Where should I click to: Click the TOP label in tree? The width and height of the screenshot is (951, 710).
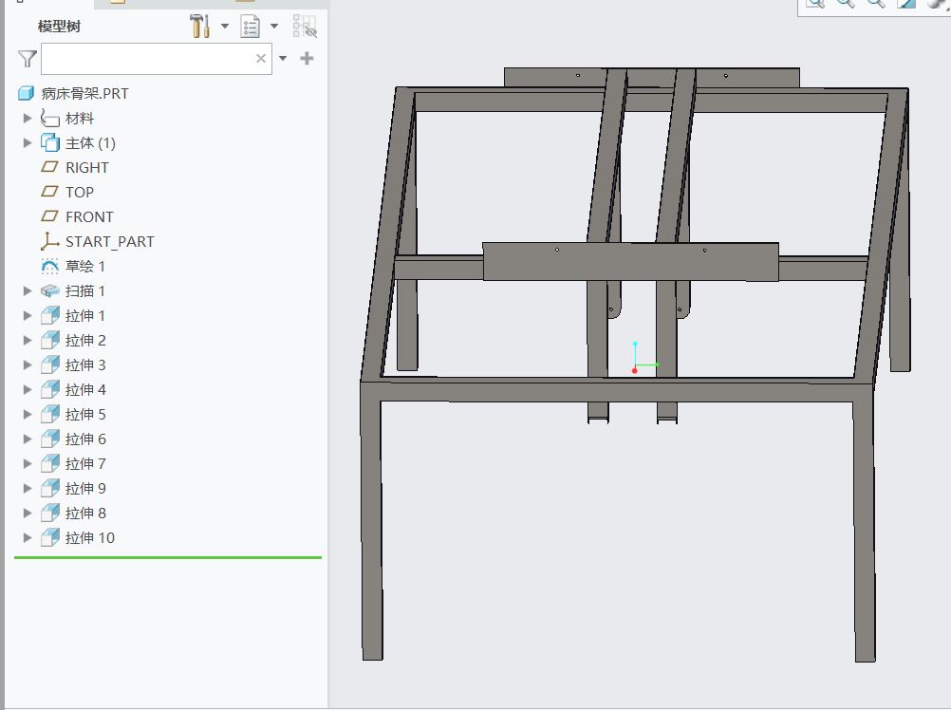coord(80,192)
